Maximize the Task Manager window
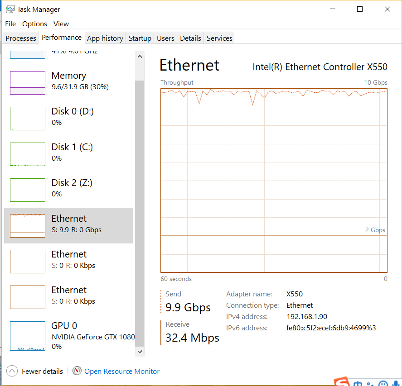The image size is (402, 386). (360, 9)
